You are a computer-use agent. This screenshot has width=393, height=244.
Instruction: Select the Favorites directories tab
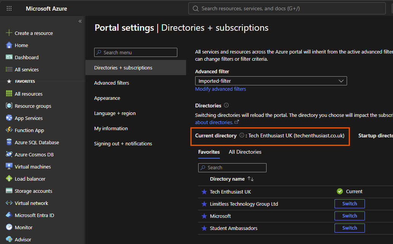point(209,152)
